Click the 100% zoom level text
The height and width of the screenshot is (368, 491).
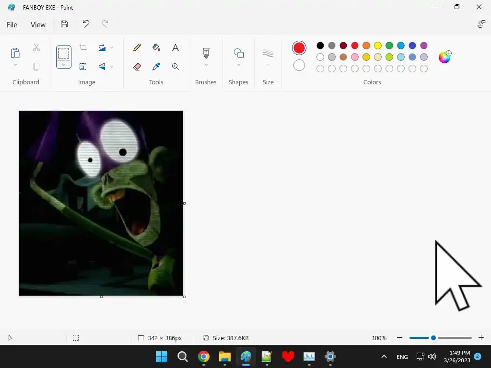tap(379, 338)
